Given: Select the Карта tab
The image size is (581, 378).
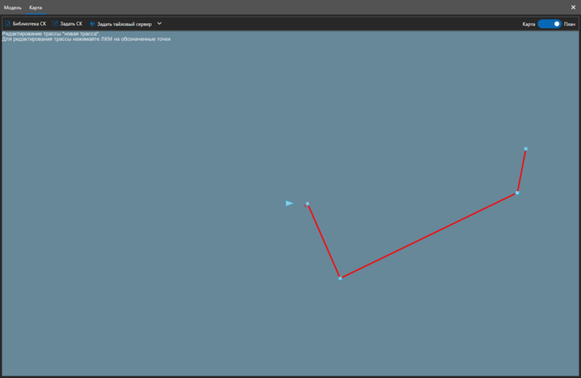Looking at the screenshot, I should (x=35, y=8).
